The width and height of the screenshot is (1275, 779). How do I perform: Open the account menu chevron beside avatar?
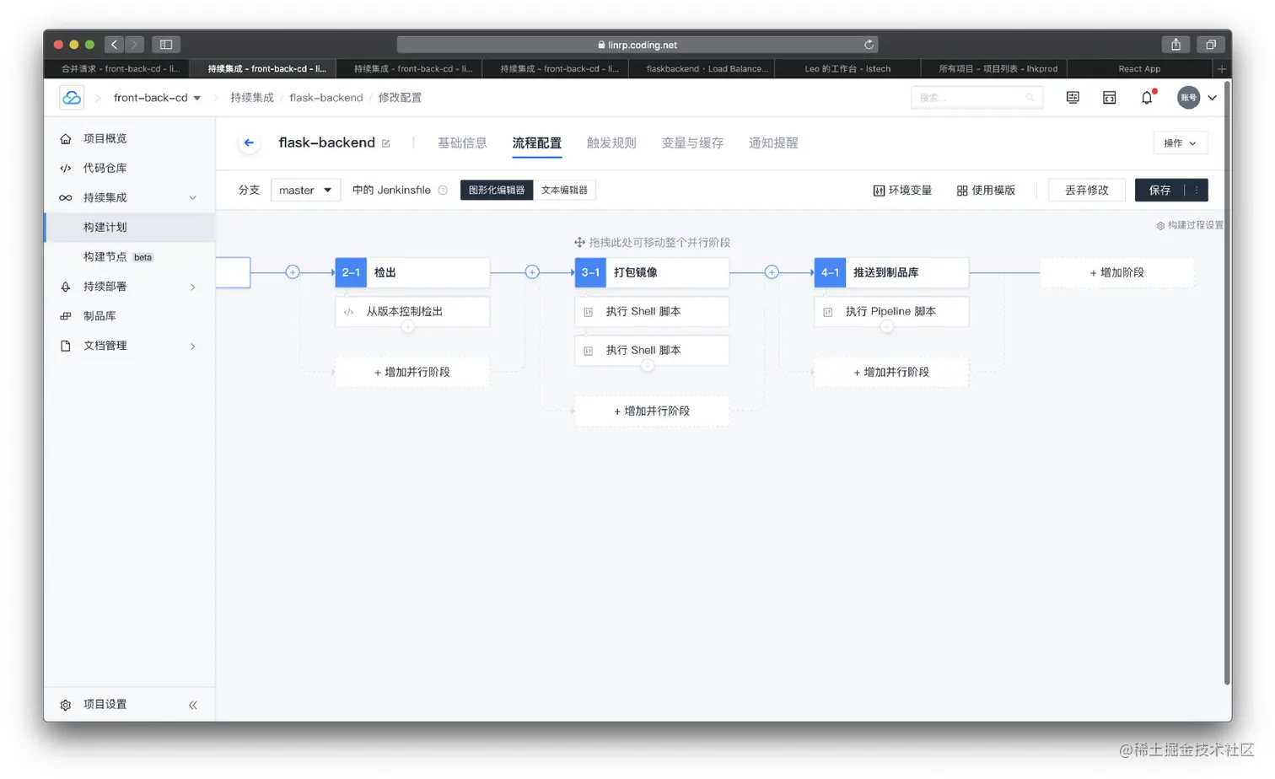[x=1213, y=98]
